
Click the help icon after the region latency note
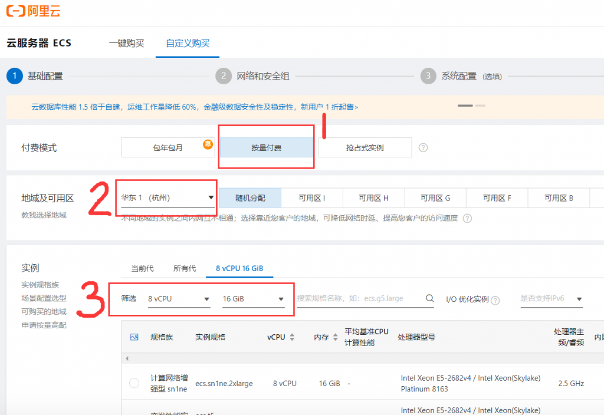(467, 218)
